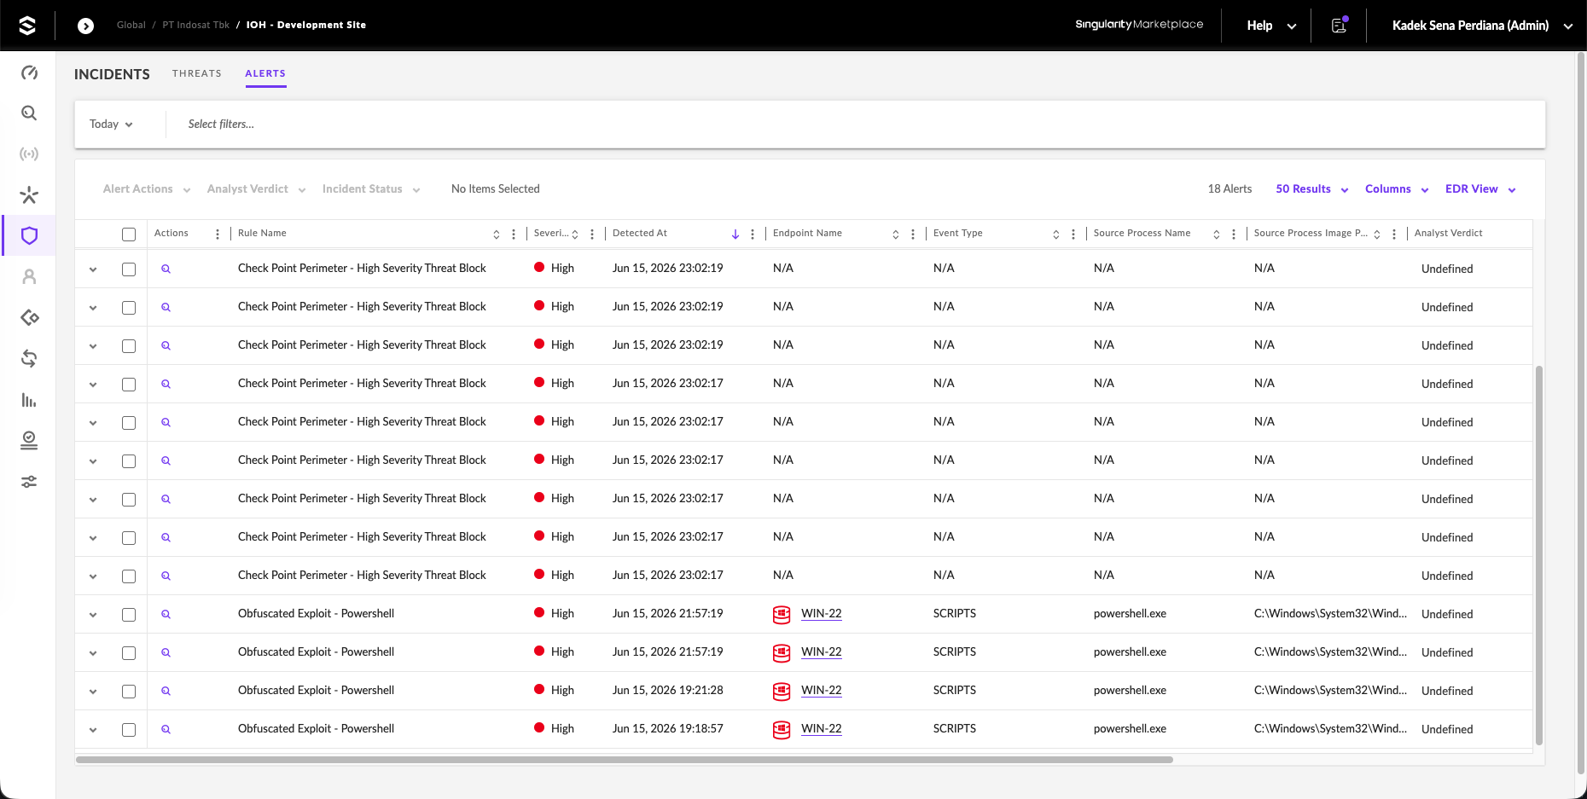The image size is (1587, 799).
Task: Click magnifier action for 19:21:28 Powershell alert
Action: point(166,691)
